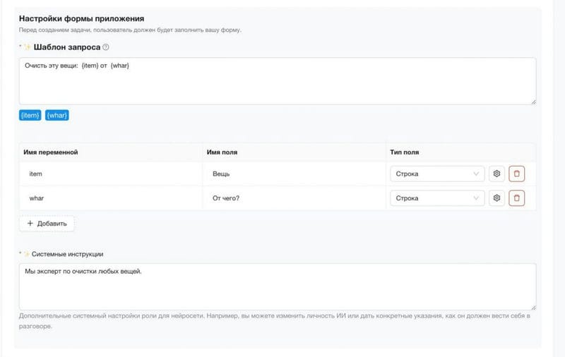565x357 pixels.
Task: Click help icon next to Шаблон запроса
Action: click(105, 47)
